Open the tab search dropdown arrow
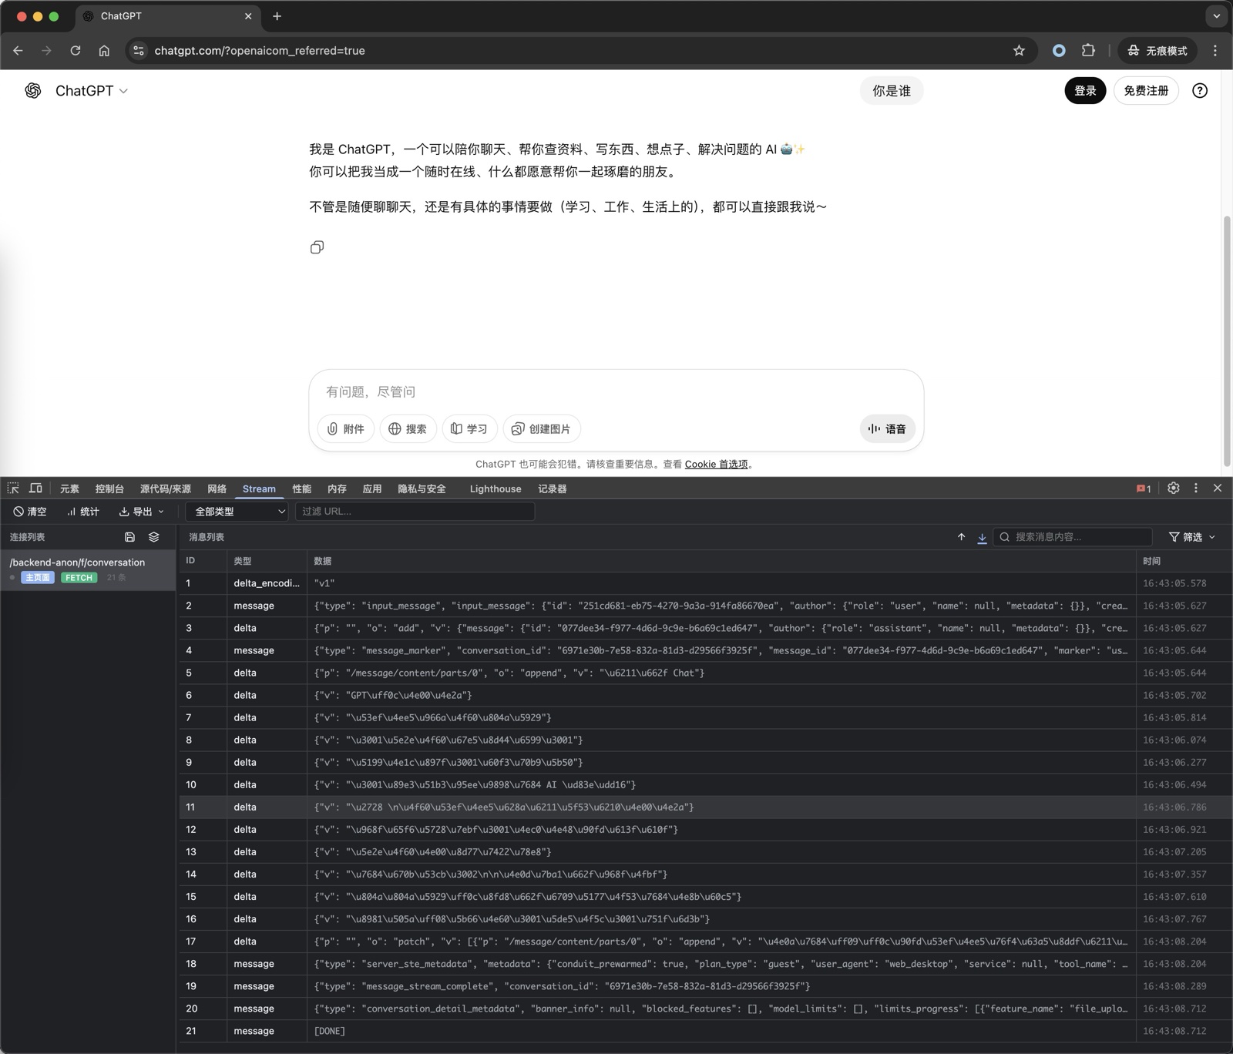1233x1054 pixels. coord(1216,16)
